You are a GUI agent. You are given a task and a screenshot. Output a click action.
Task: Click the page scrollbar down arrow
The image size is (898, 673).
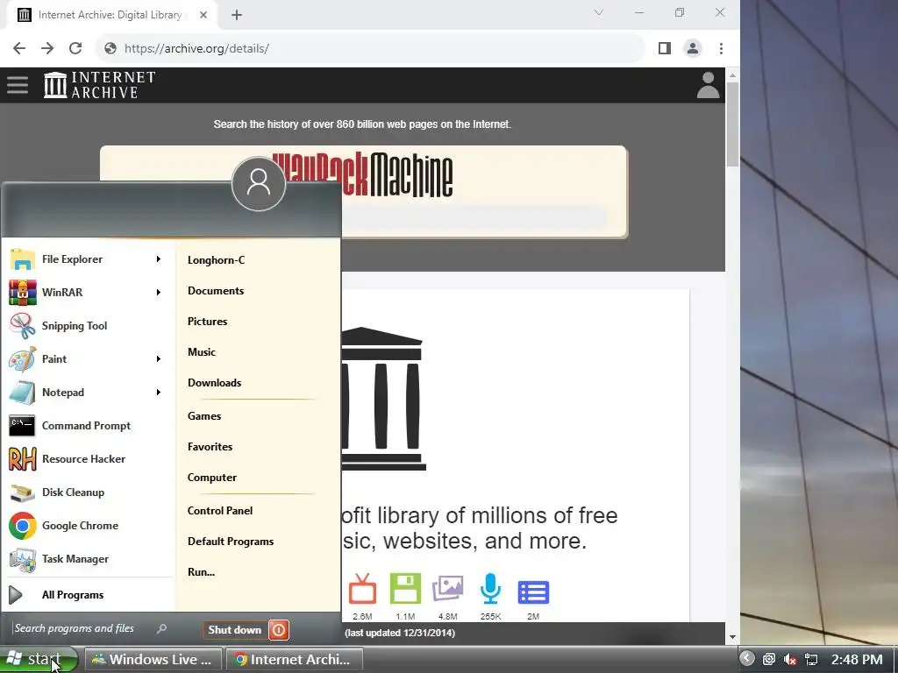[x=732, y=637]
